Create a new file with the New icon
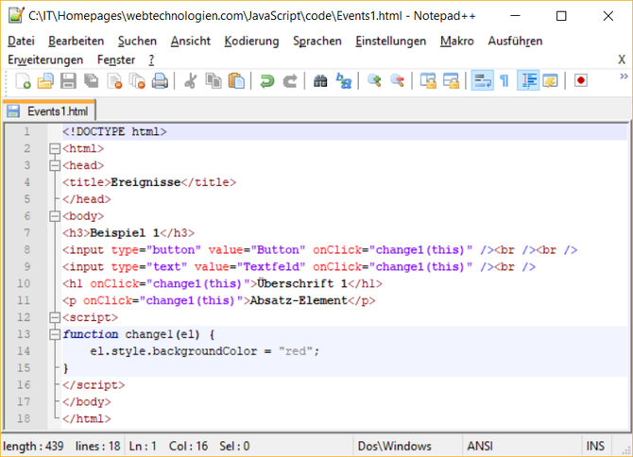This screenshot has height=457, width=633. pyautogui.click(x=23, y=81)
